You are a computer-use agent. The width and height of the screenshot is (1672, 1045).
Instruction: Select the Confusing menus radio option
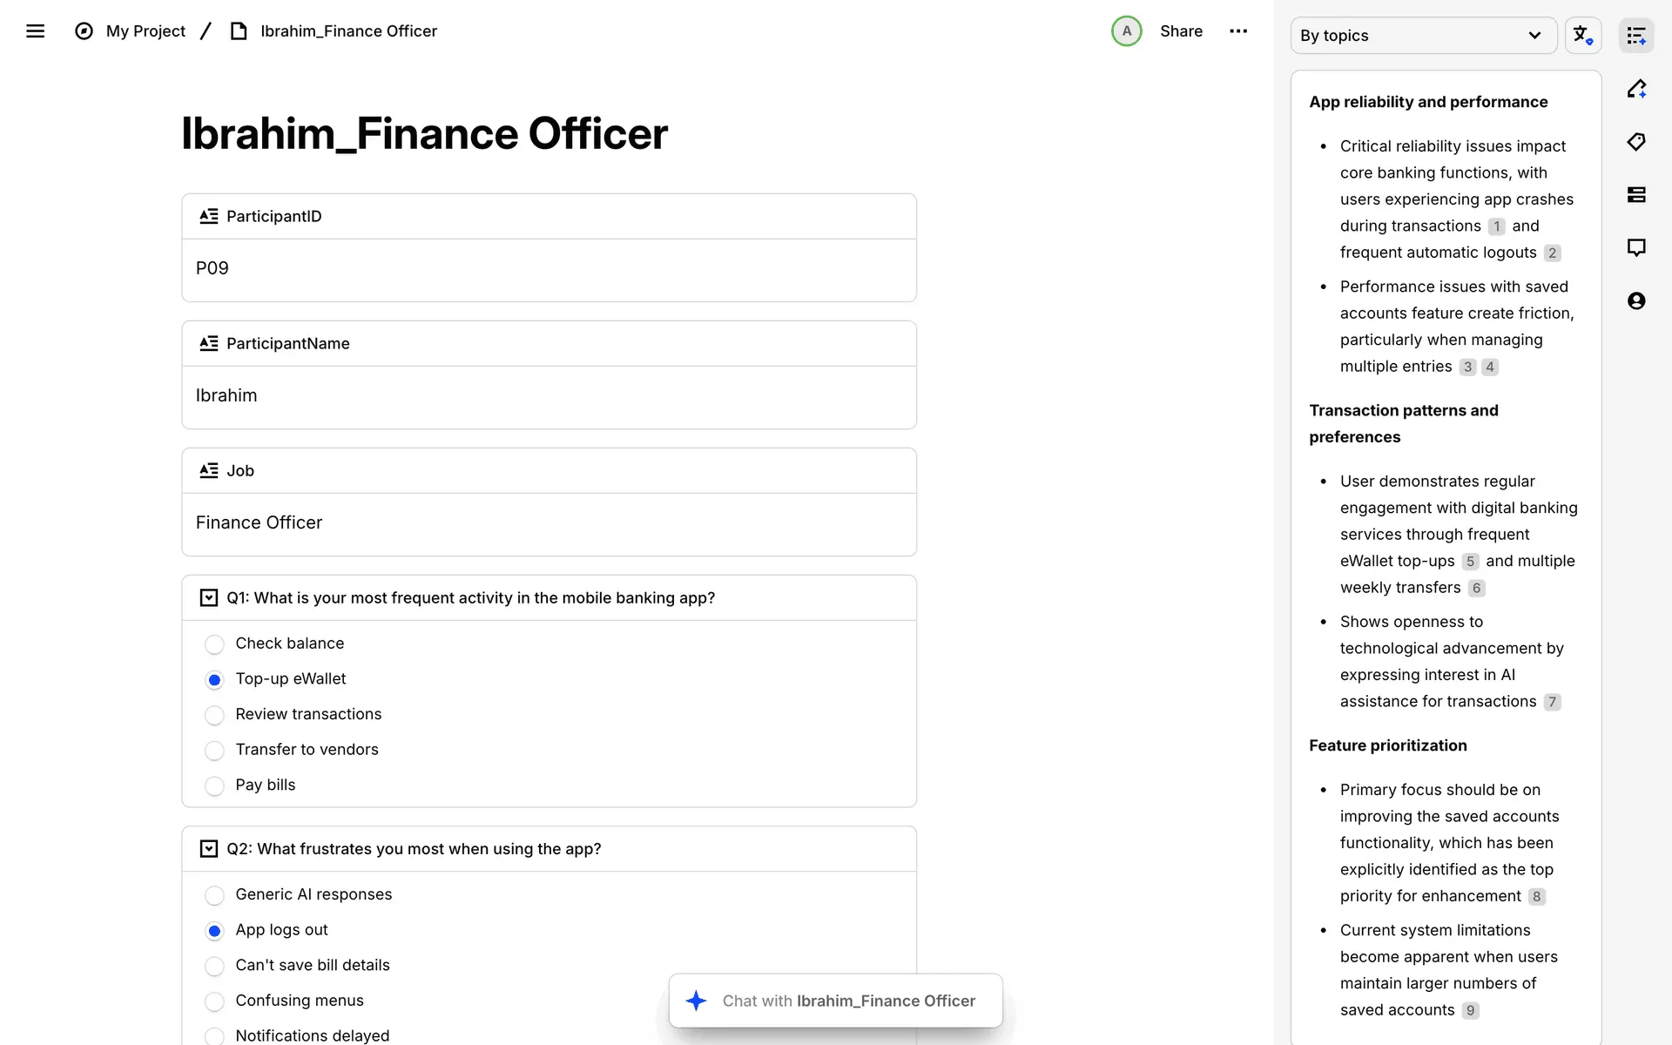point(214,1001)
